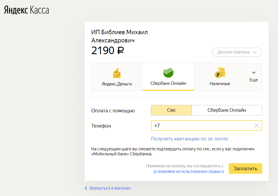Expand Детали платежа dropdown
Image resolution: width=278 pixels, height=196 pixels.
[237, 52]
